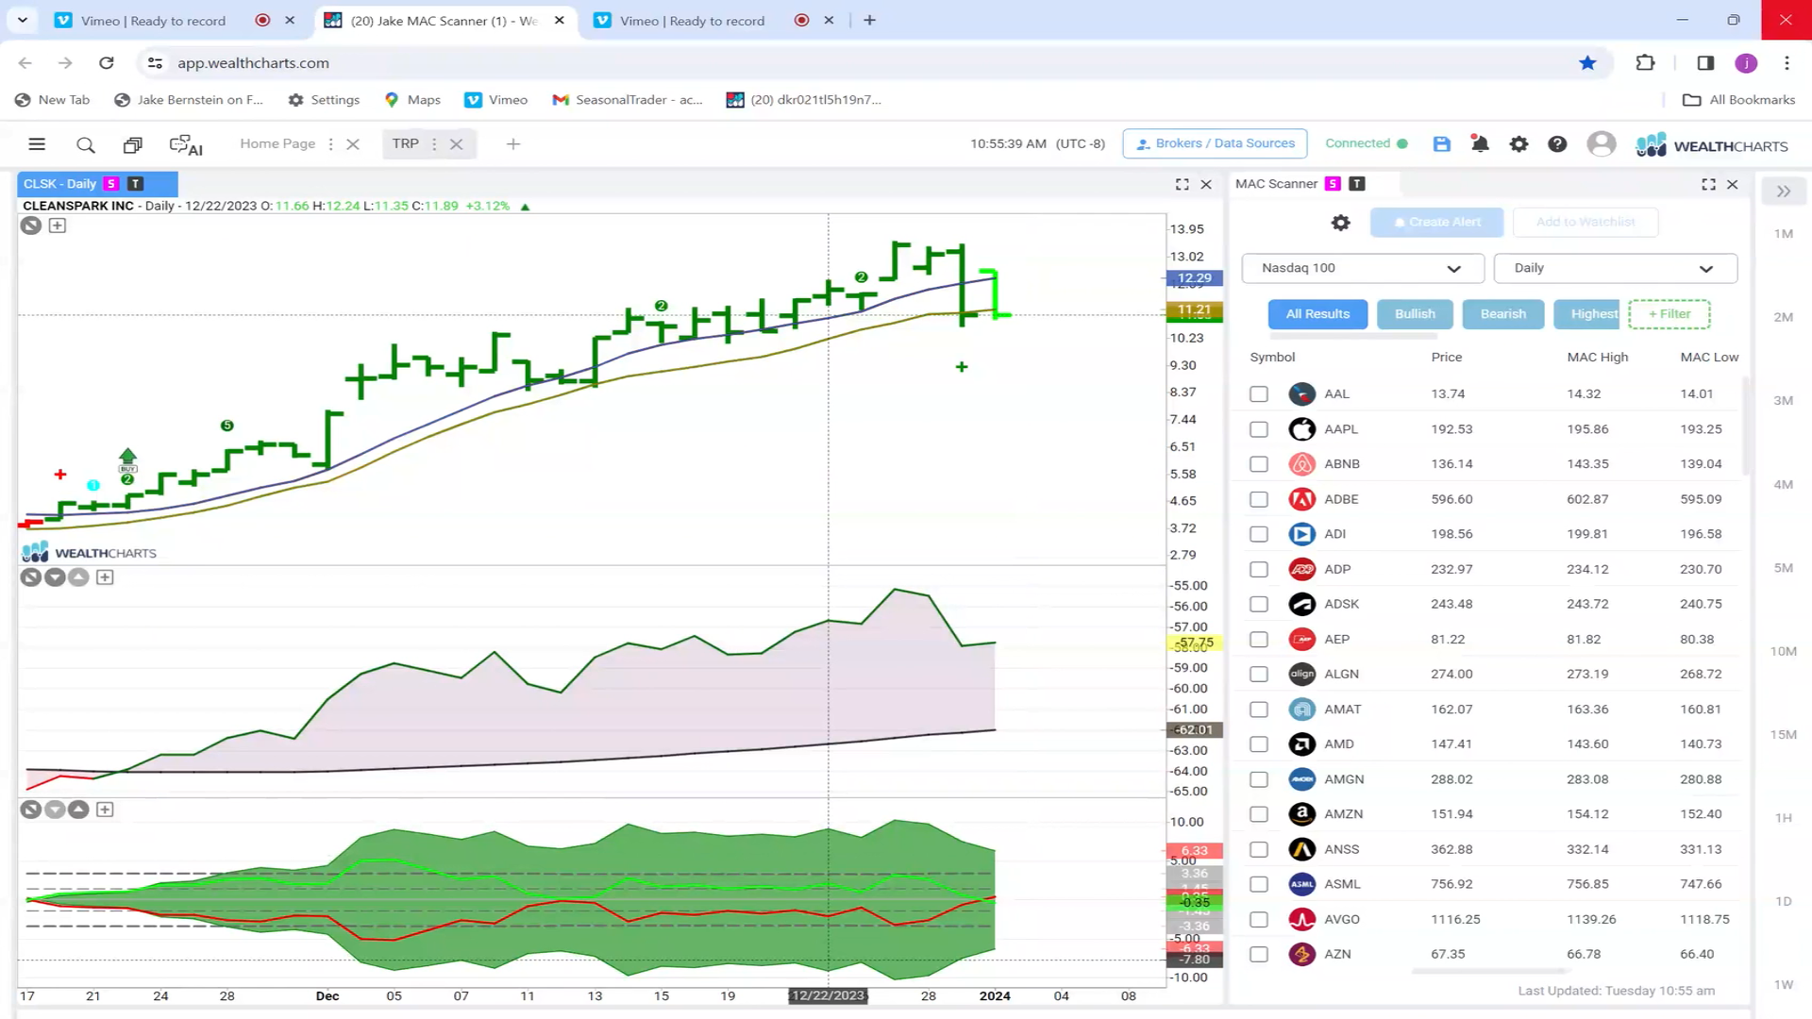
Task: Tick the AAPL row checkbox
Action: (1259, 429)
